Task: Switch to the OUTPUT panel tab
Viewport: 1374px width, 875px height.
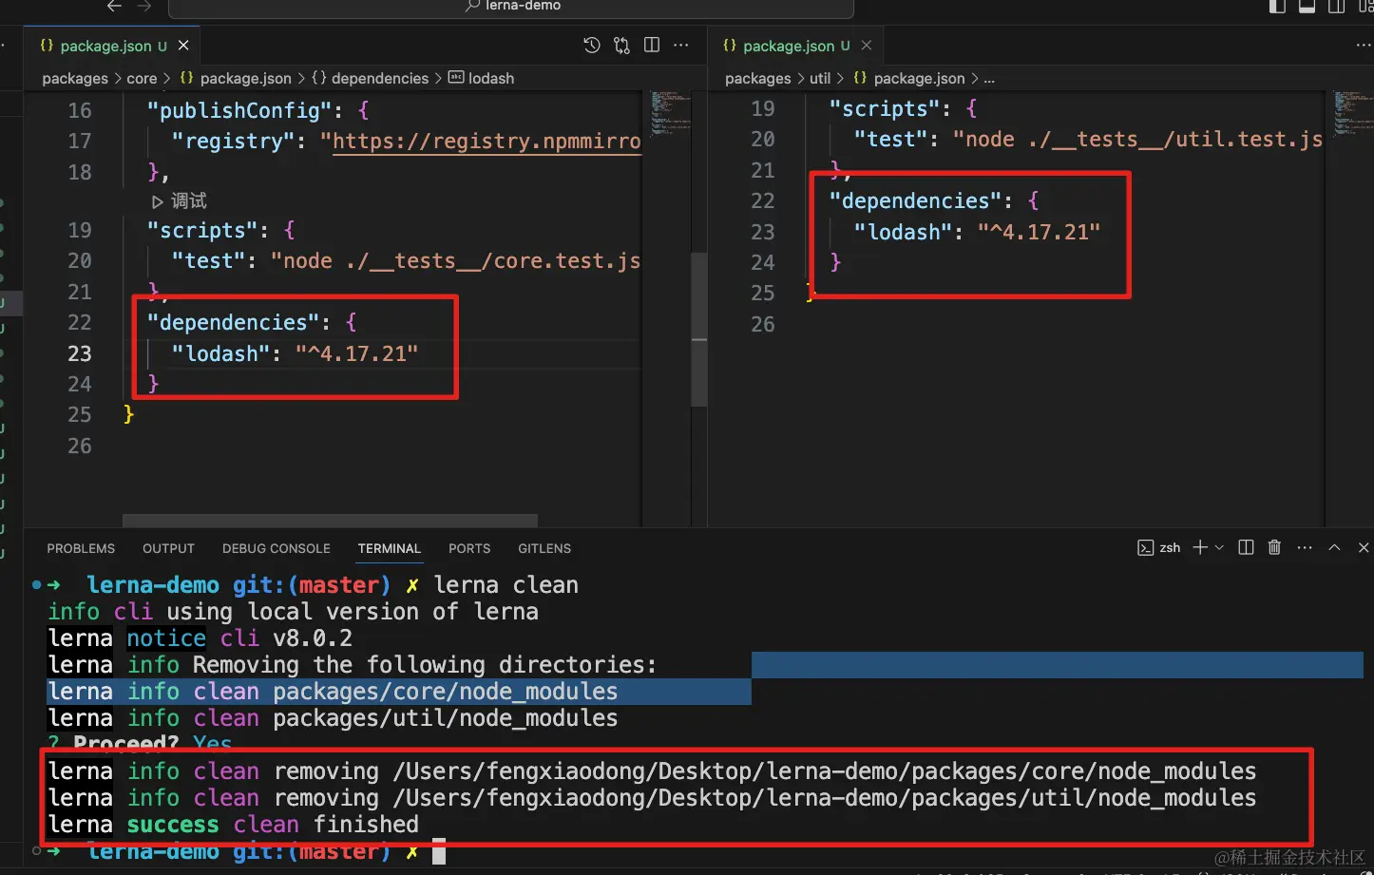Action: tap(168, 548)
